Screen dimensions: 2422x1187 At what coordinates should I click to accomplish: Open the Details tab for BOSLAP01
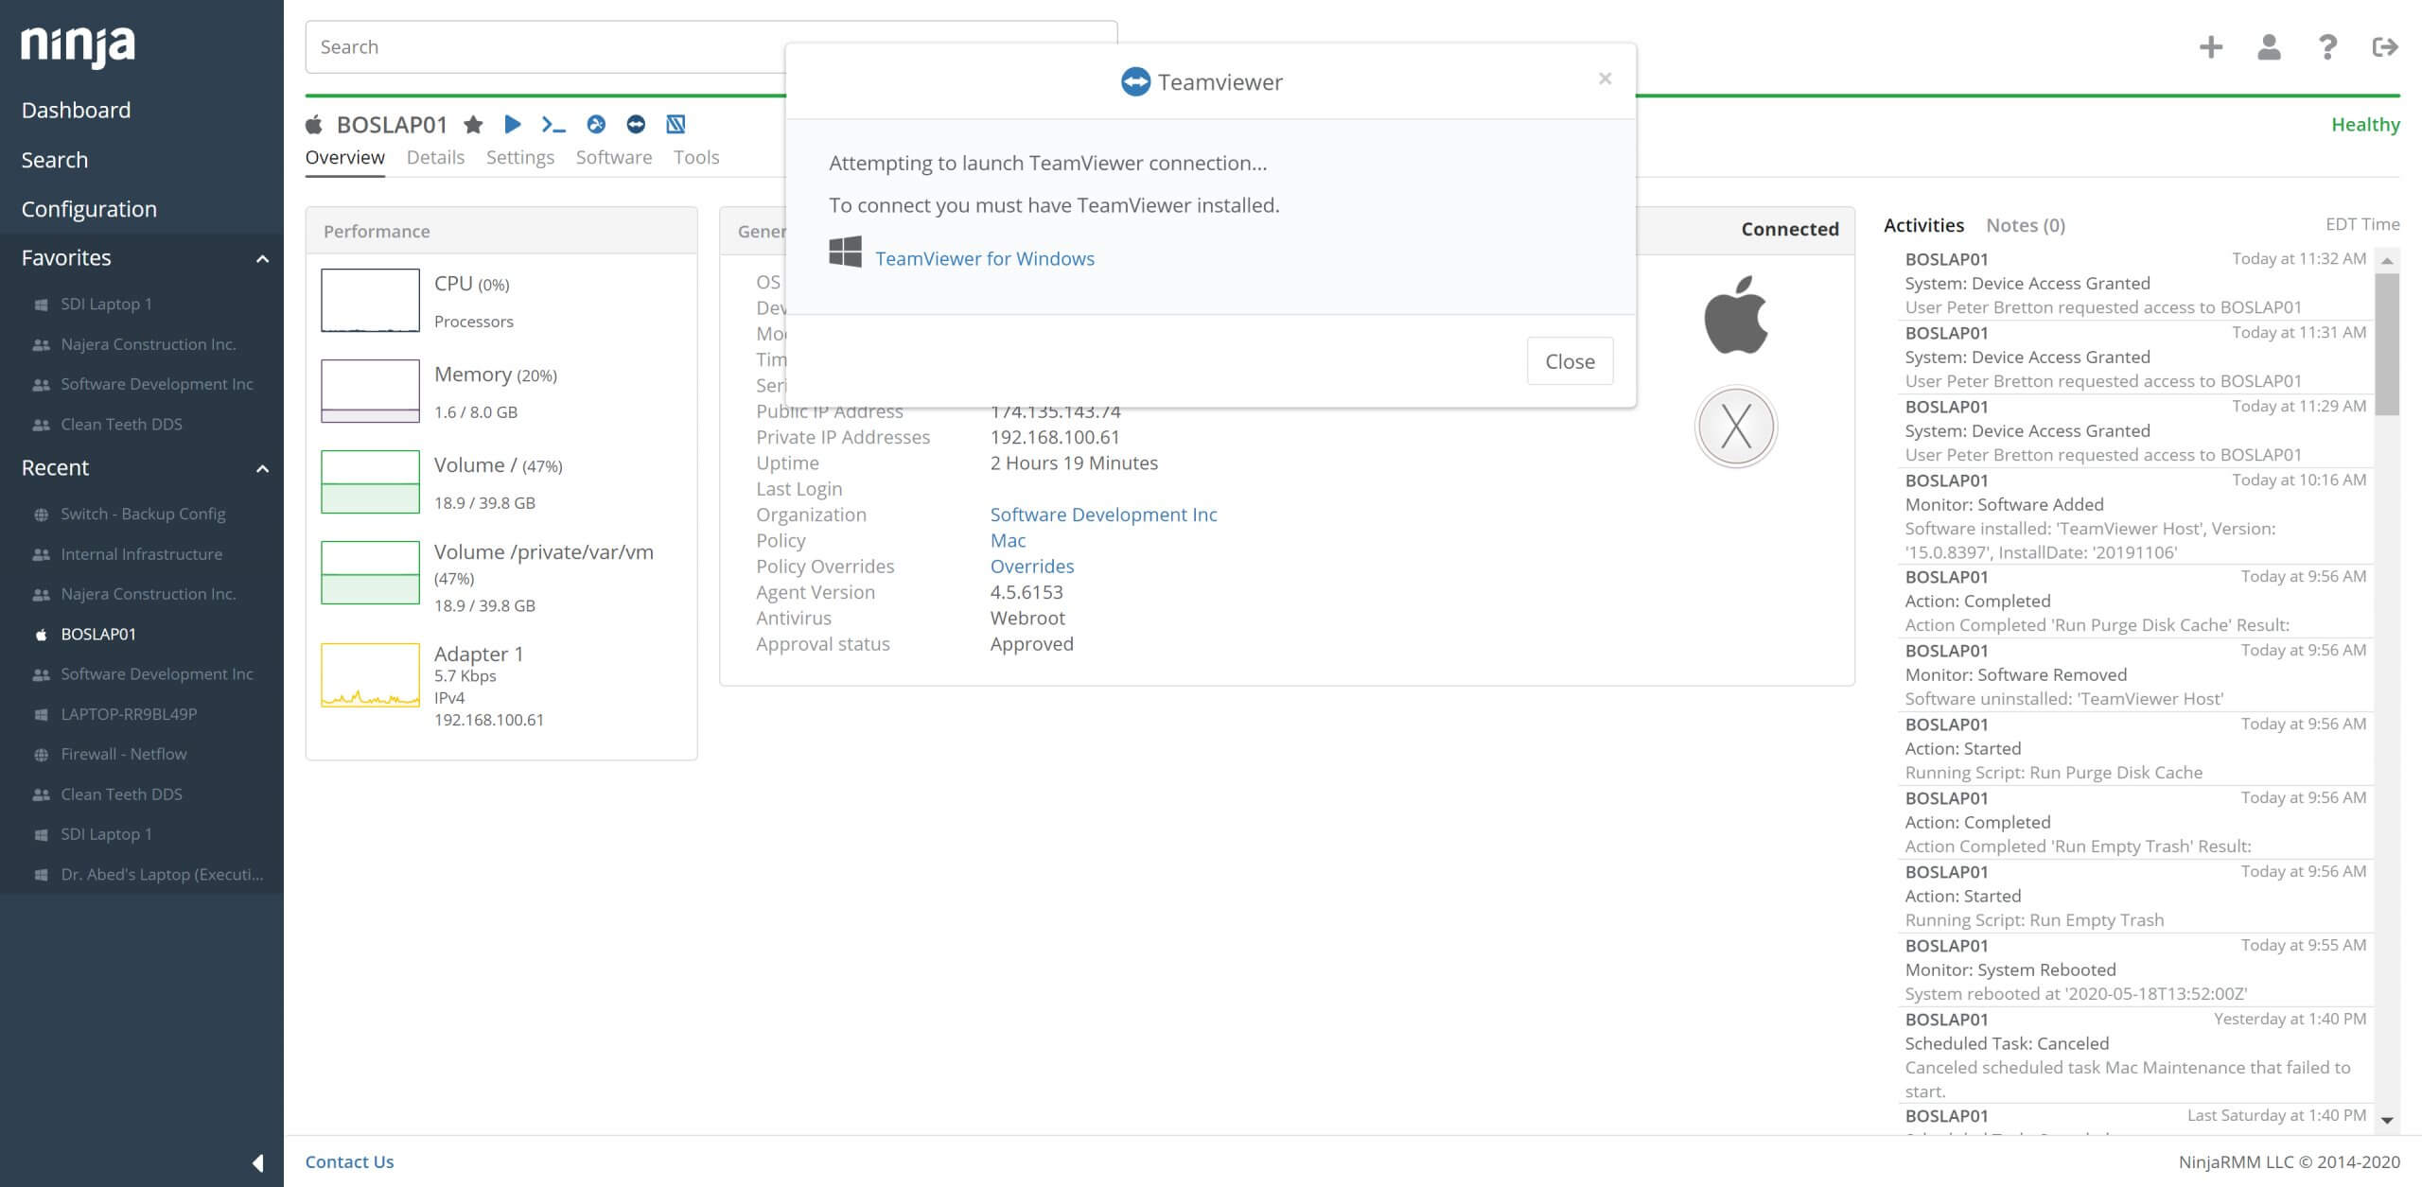[435, 157]
